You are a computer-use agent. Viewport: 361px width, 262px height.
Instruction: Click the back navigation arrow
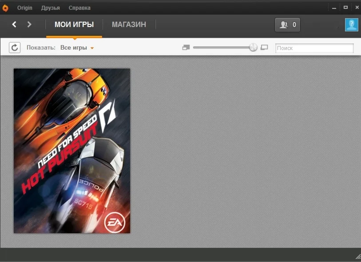(x=14, y=25)
